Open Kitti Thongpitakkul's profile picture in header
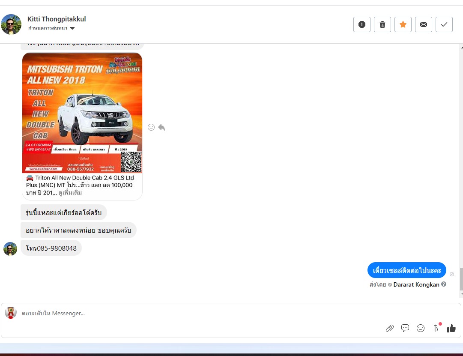The width and height of the screenshot is (463, 356). 11,24
